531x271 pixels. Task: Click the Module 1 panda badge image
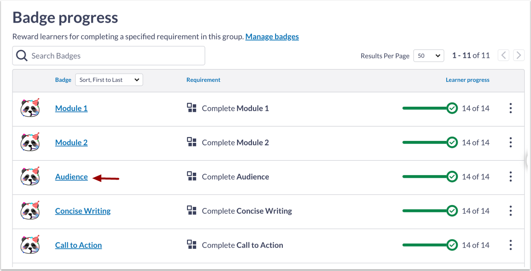pyautogui.click(x=30, y=108)
